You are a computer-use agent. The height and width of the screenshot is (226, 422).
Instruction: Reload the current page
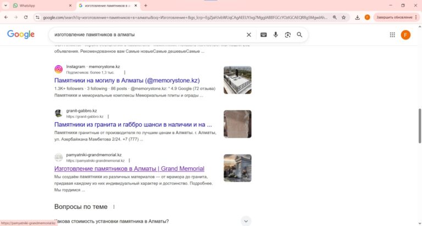point(25,17)
